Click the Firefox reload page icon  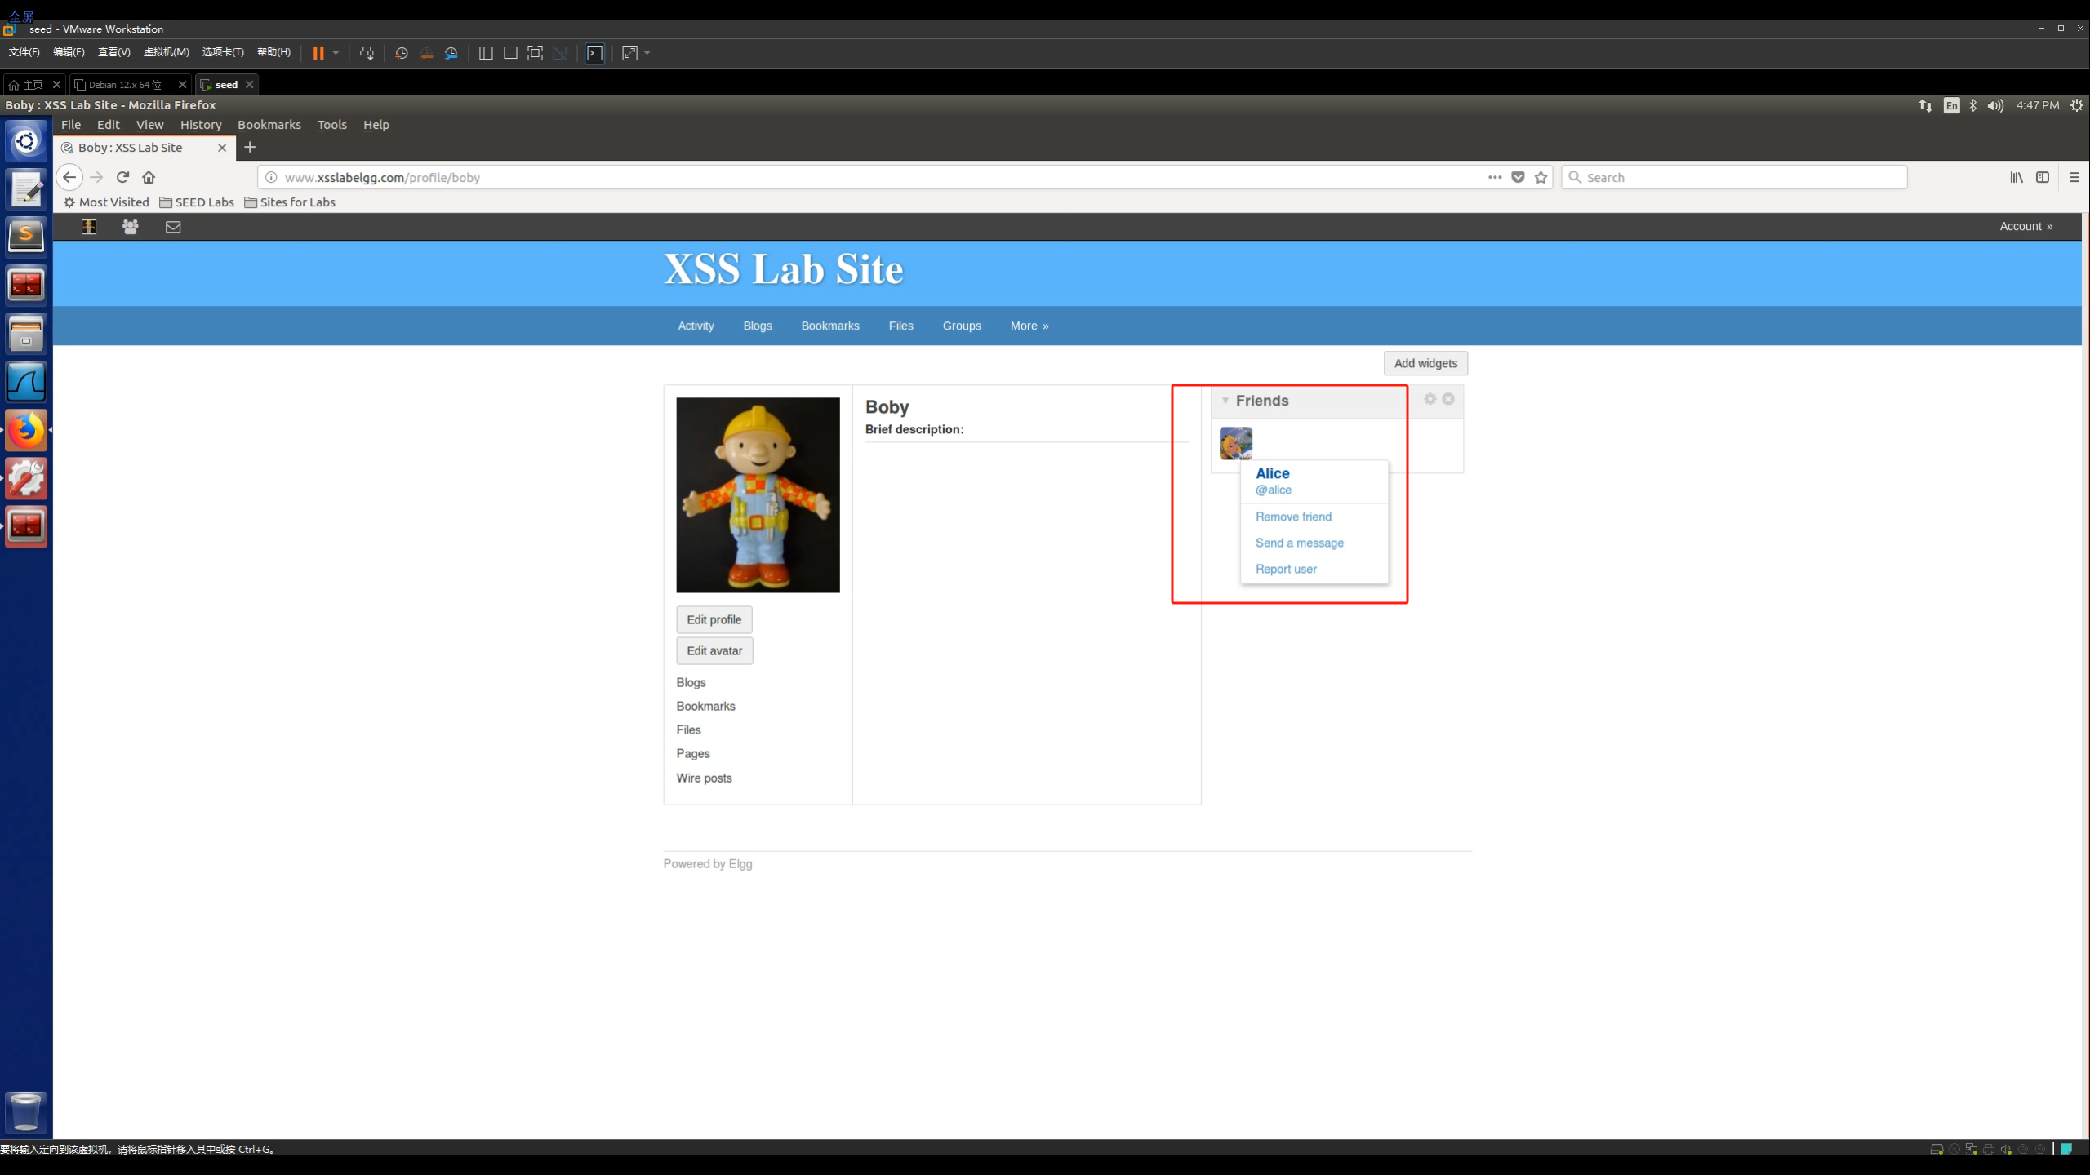[x=122, y=177]
